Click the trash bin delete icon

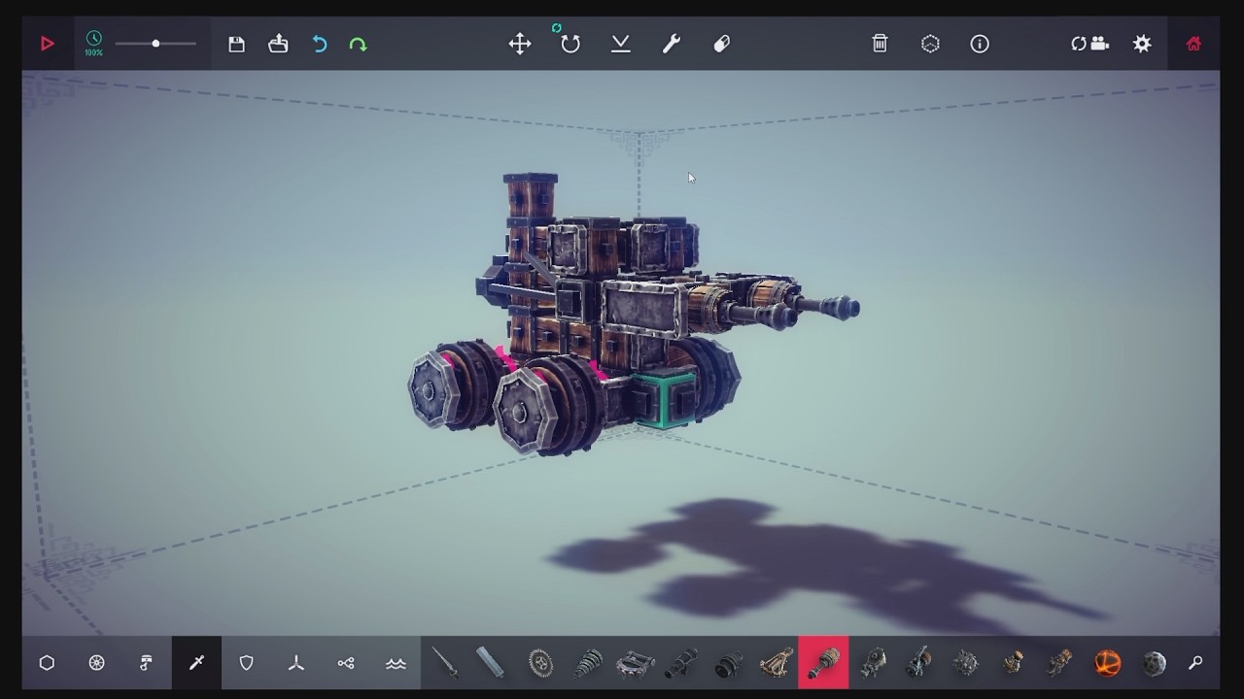click(880, 44)
